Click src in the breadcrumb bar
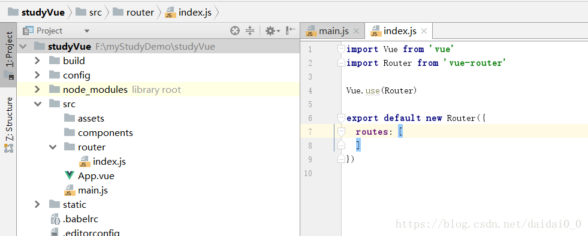 [89, 13]
